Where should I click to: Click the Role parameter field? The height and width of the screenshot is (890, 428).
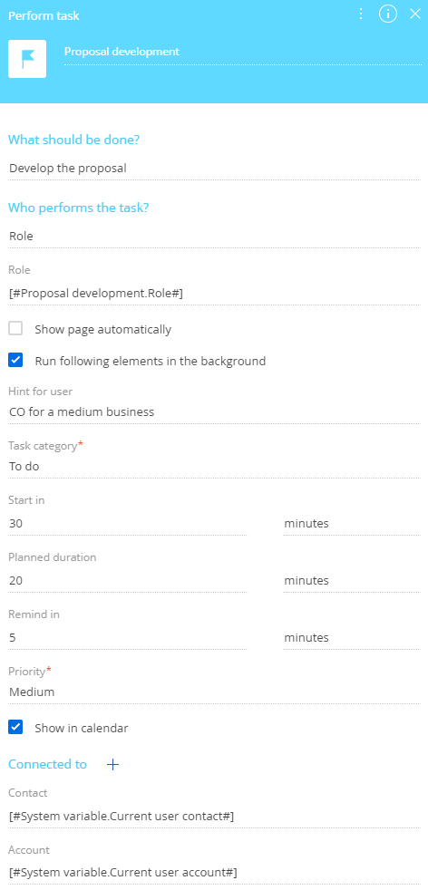coord(214,293)
